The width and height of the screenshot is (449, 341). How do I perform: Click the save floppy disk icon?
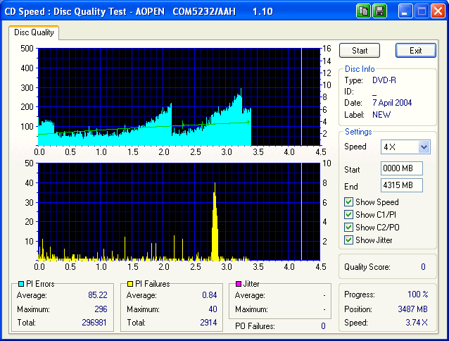[380, 11]
